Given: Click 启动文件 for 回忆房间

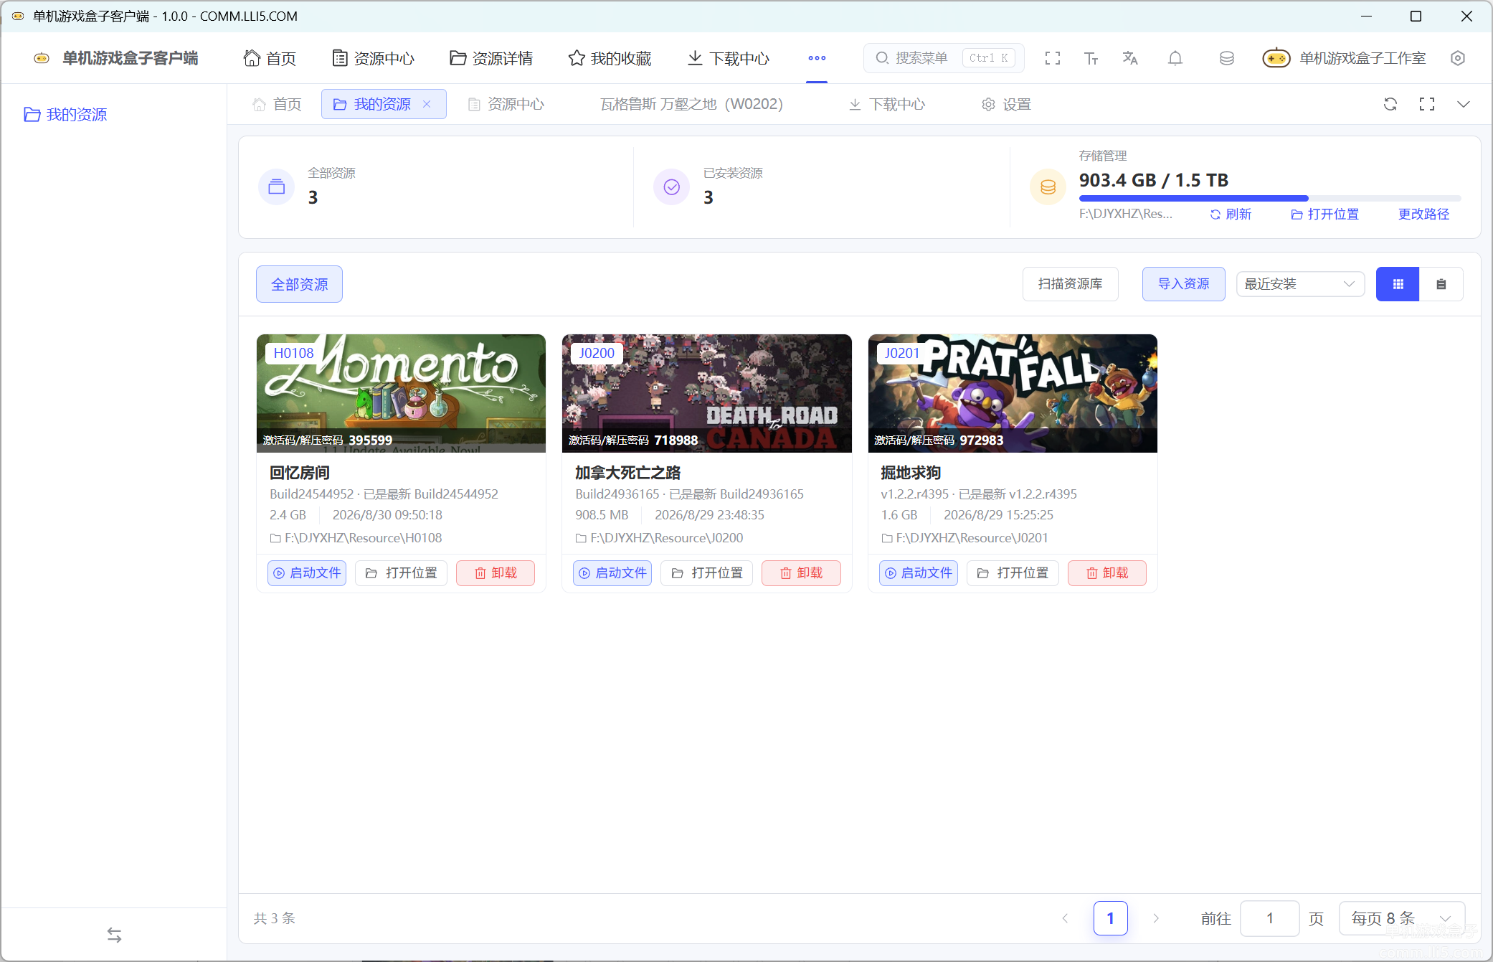Looking at the screenshot, I should click(x=307, y=573).
